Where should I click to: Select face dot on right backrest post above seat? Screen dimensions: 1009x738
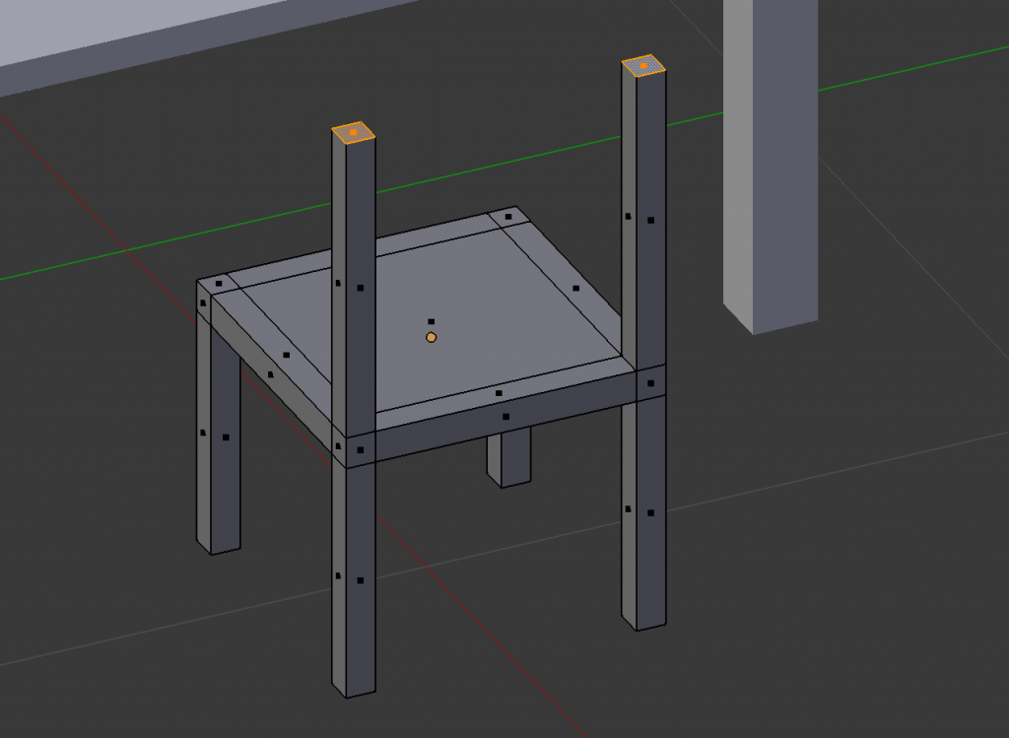[650, 220]
